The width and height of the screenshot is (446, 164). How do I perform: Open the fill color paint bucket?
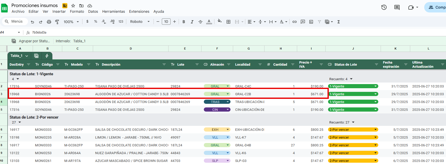[220, 22]
